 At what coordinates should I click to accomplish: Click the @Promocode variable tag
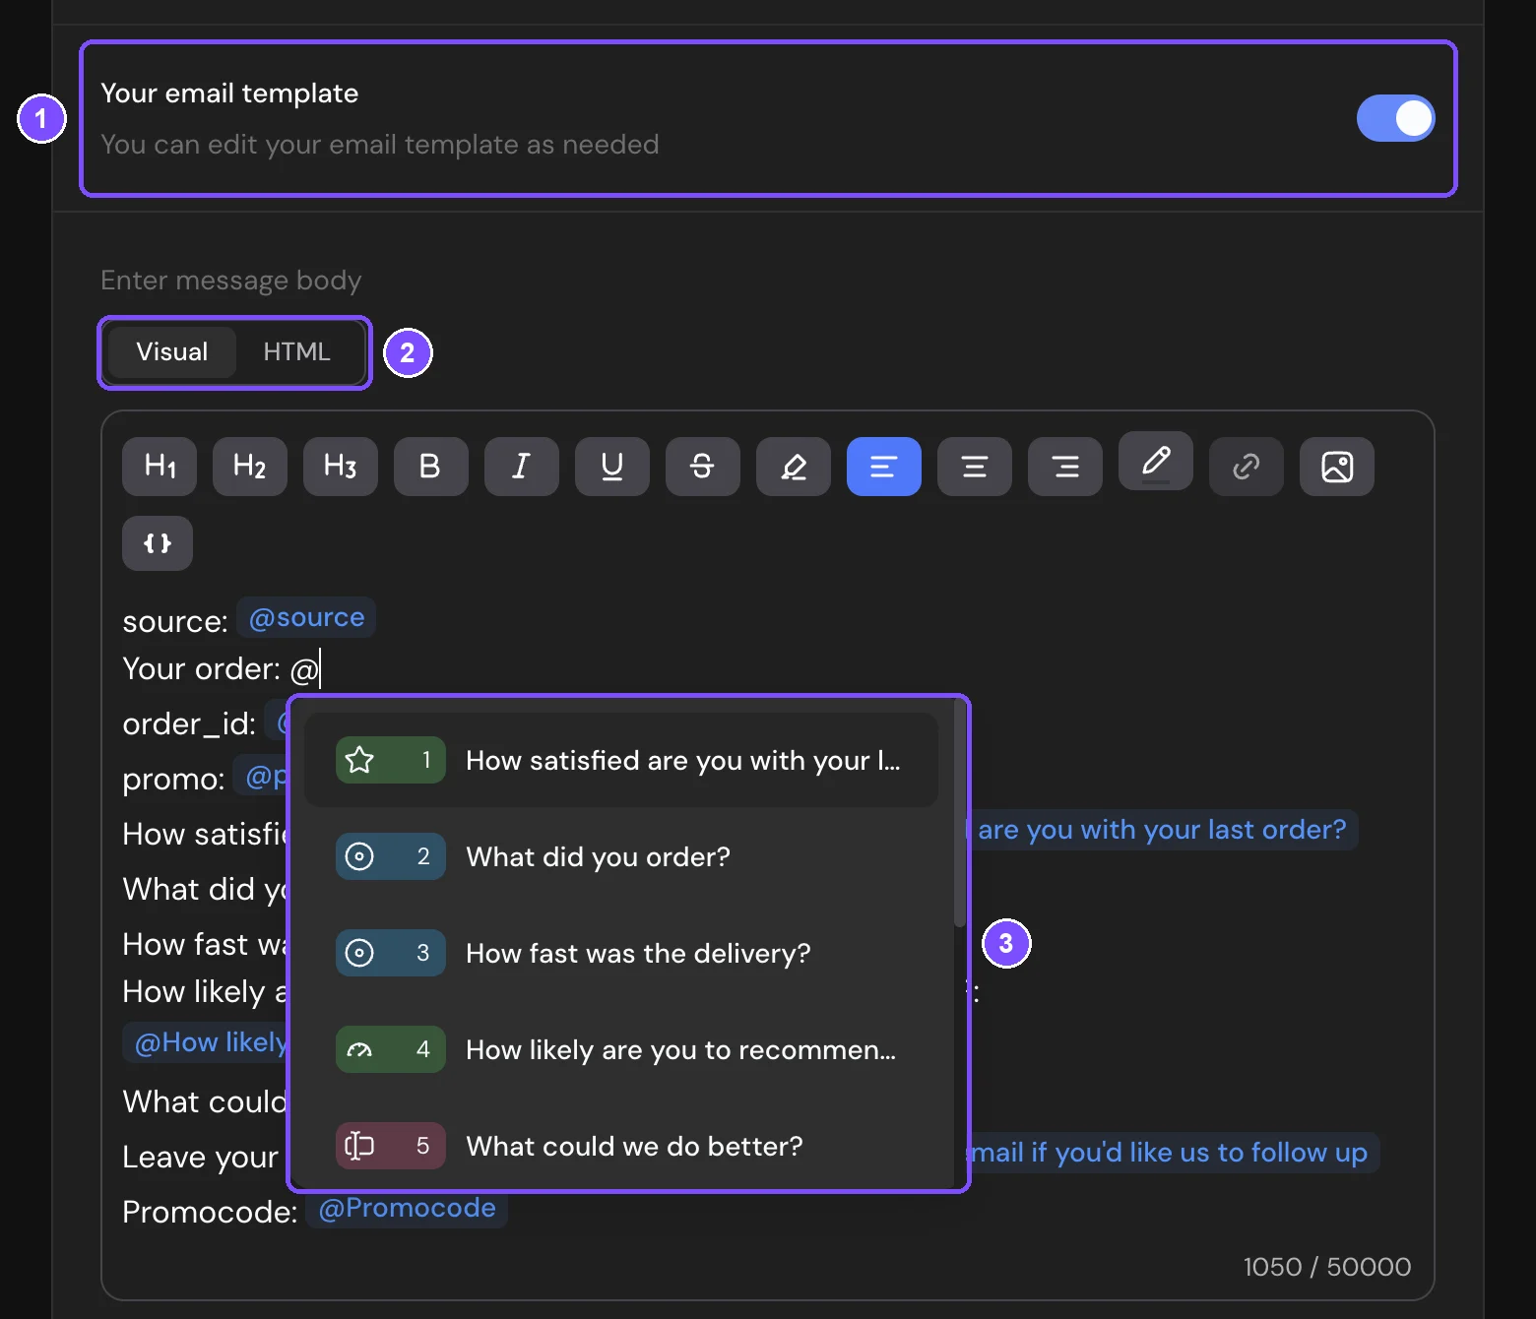point(407,1208)
